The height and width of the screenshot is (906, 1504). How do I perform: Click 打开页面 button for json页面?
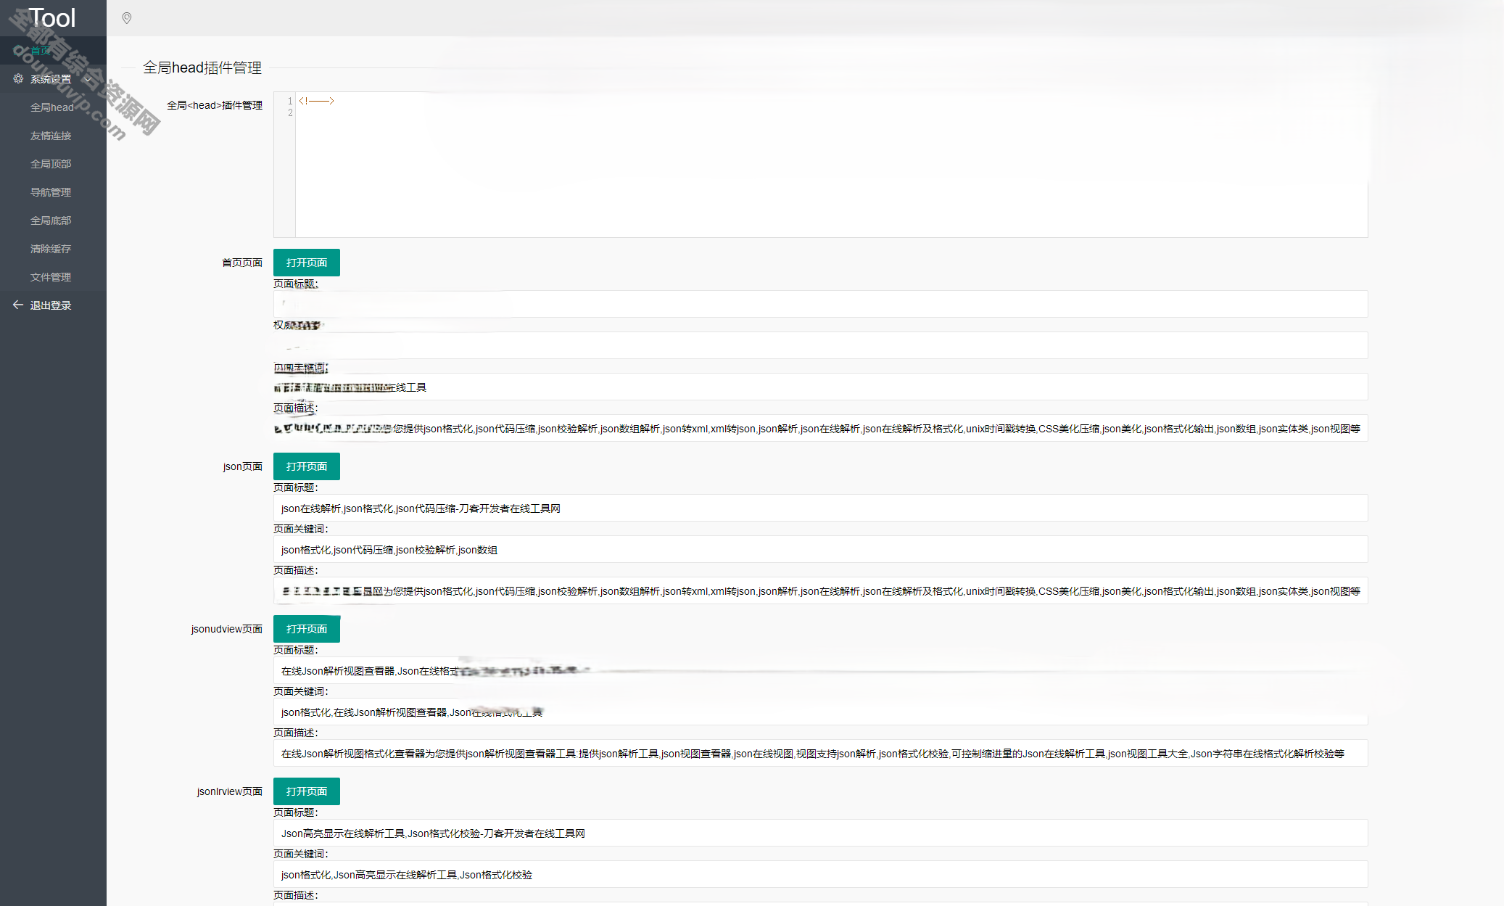click(x=307, y=466)
